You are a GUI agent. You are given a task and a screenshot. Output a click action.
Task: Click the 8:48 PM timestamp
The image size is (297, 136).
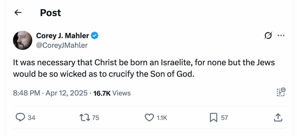click(x=27, y=93)
